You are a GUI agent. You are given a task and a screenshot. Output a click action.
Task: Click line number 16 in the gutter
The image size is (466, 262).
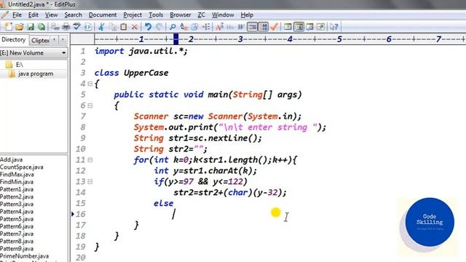(81, 214)
